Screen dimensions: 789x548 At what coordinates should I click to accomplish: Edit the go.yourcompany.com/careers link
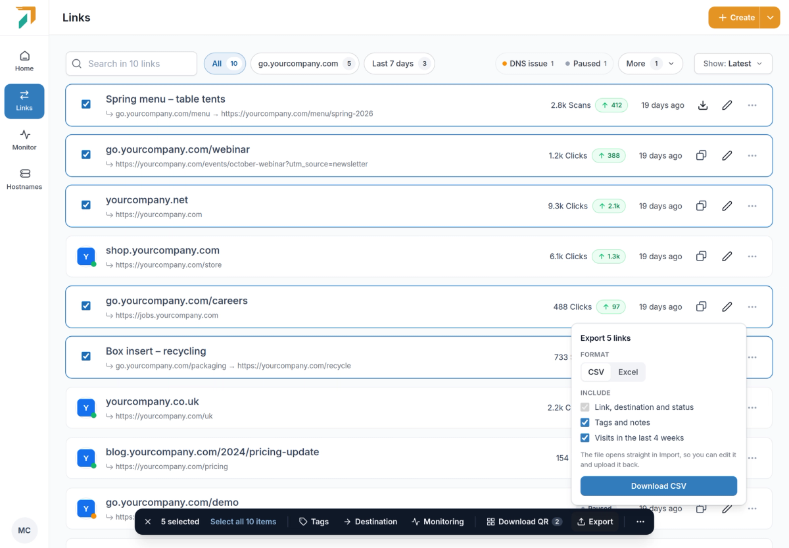[727, 307]
